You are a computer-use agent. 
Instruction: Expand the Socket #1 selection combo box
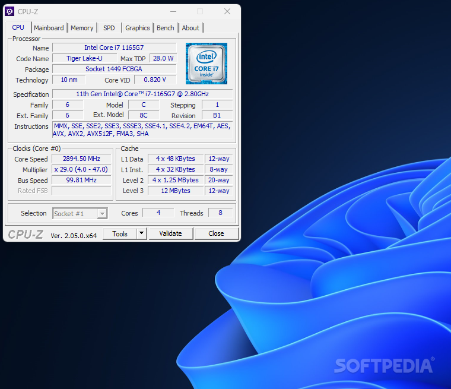point(80,213)
